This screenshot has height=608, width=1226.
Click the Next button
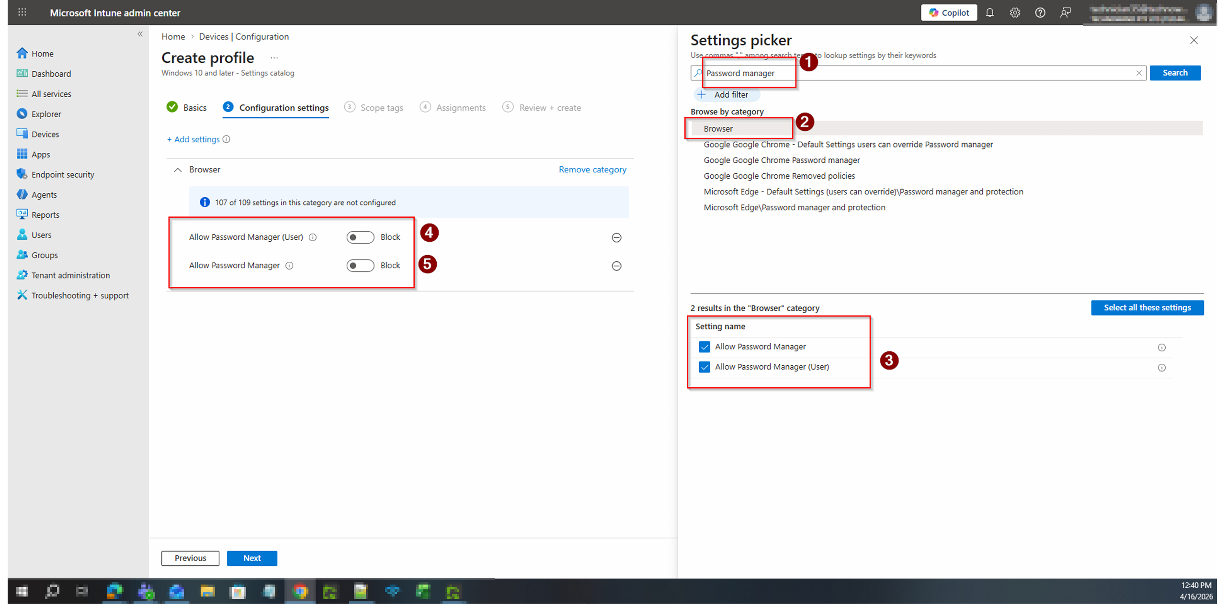pyautogui.click(x=252, y=558)
